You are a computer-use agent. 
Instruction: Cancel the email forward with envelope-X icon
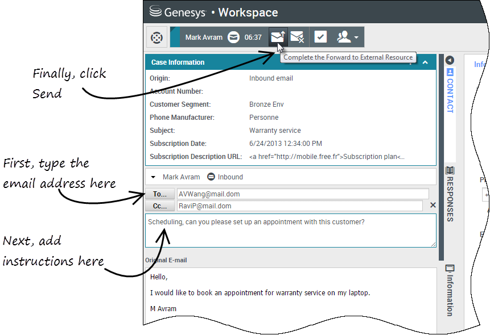pos(297,37)
